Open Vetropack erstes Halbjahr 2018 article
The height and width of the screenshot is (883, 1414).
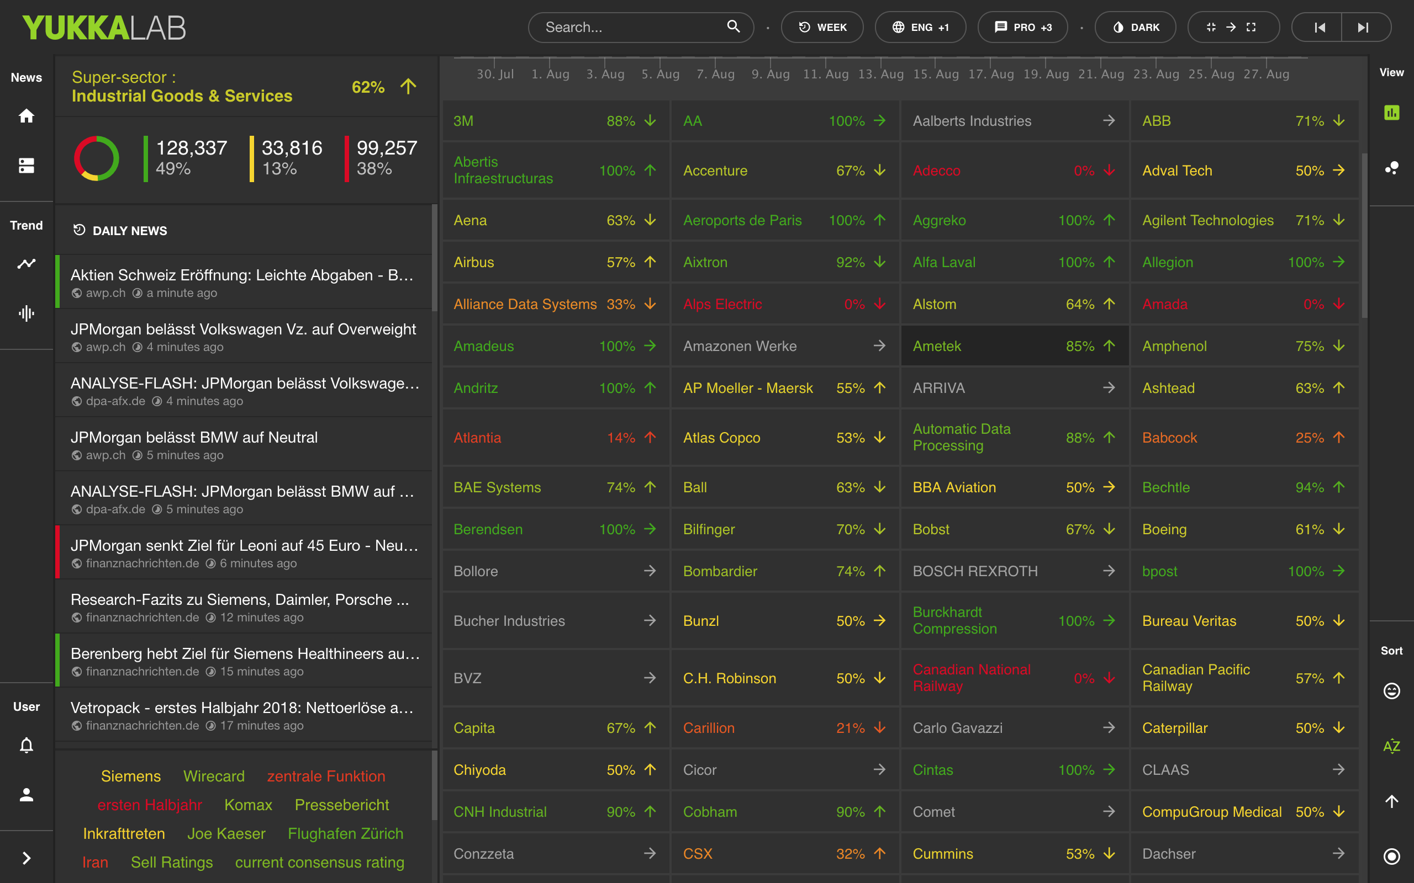pyautogui.click(x=244, y=715)
